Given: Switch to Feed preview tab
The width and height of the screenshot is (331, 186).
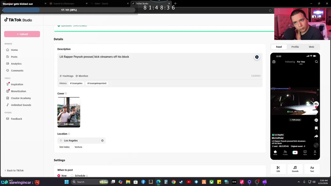Looking at the screenshot, I should pyautogui.click(x=279, y=47).
